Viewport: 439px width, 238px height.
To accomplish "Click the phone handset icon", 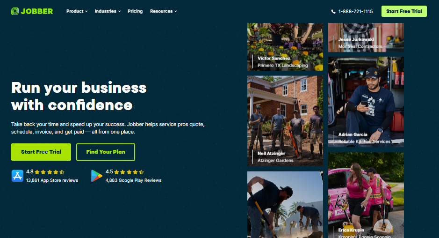I will (333, 12).
